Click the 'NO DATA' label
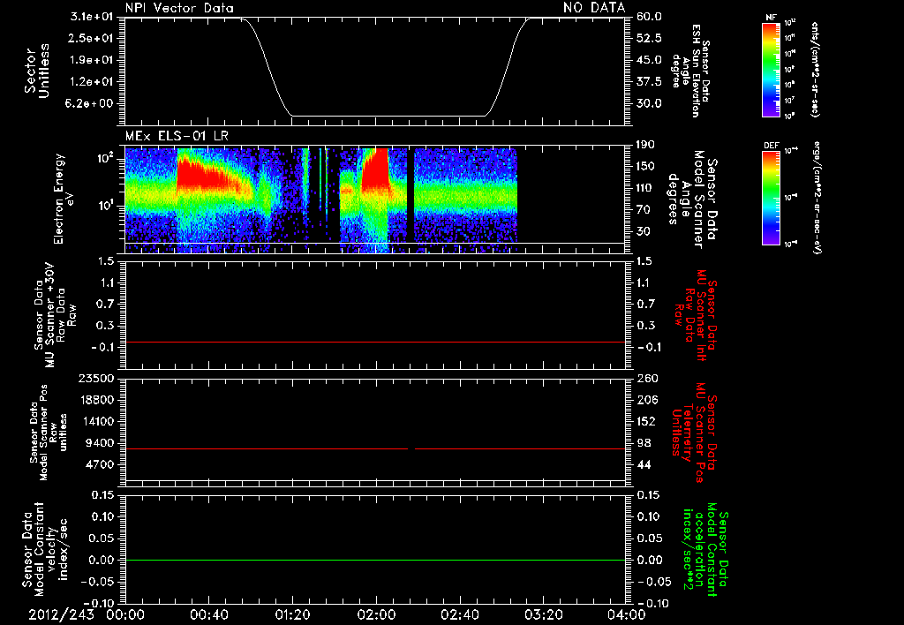 coord(593,8)
